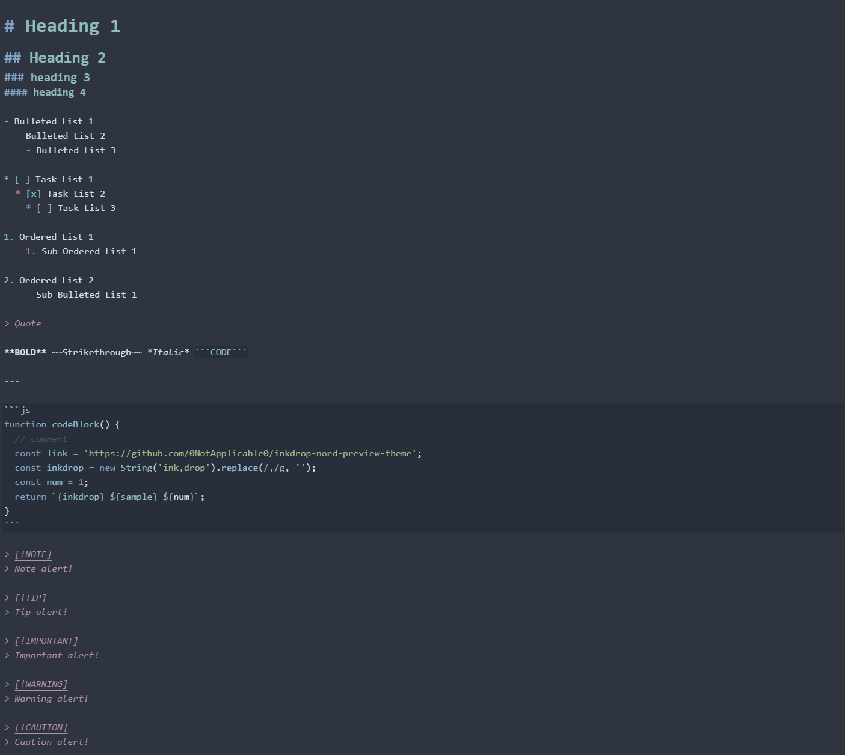Viewport: 845px width, 755px height.
Task: Click the empty brackets of Task List 1
Action: [22, 179]
